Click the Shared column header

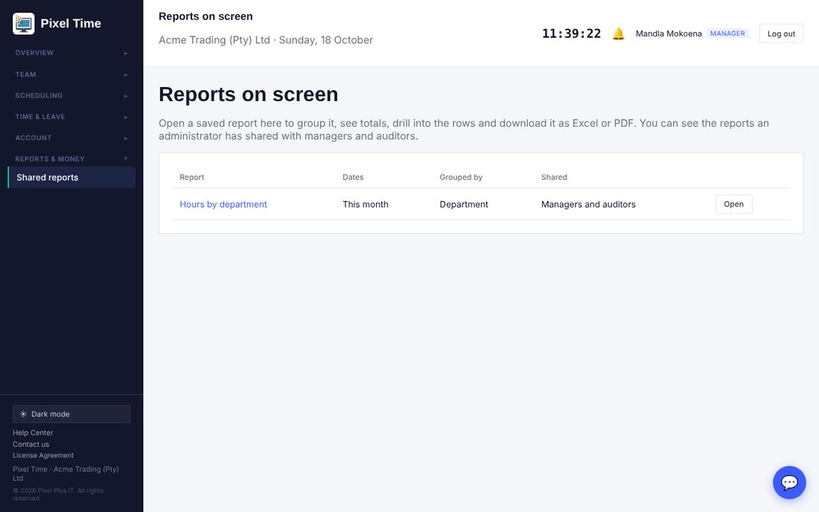click(554, 177)
